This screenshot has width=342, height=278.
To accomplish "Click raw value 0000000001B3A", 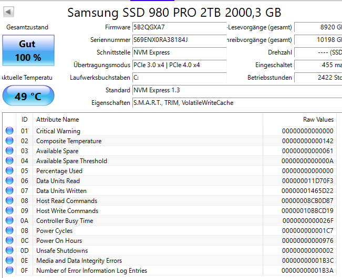I will coord(307,271).
